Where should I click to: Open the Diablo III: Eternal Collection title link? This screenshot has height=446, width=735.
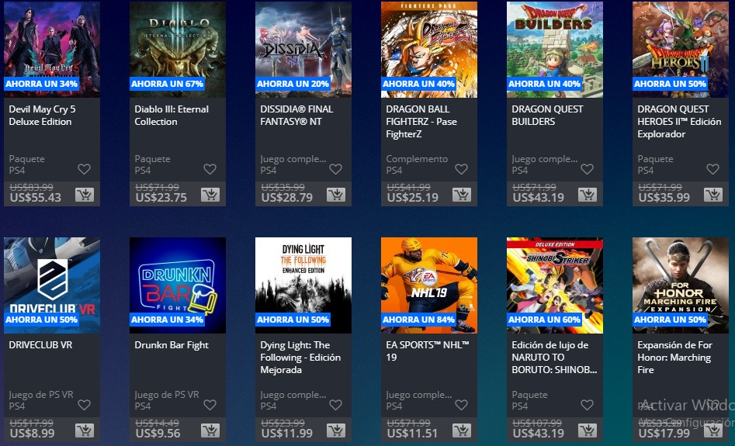click(x=172, y=116)
